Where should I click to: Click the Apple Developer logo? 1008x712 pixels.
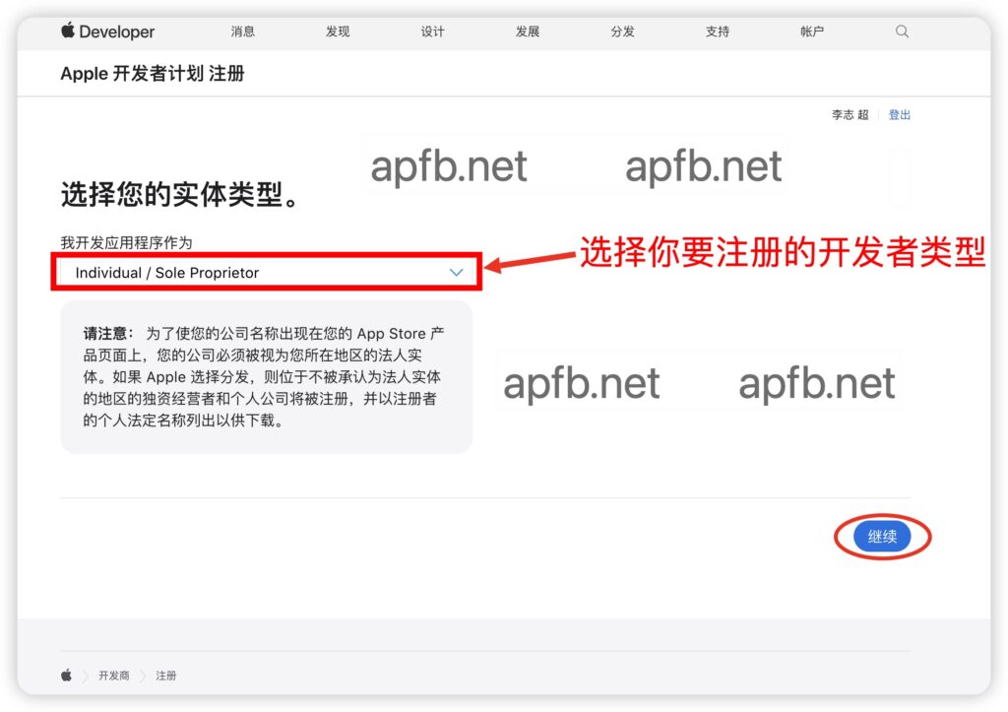tap(107, 31)
